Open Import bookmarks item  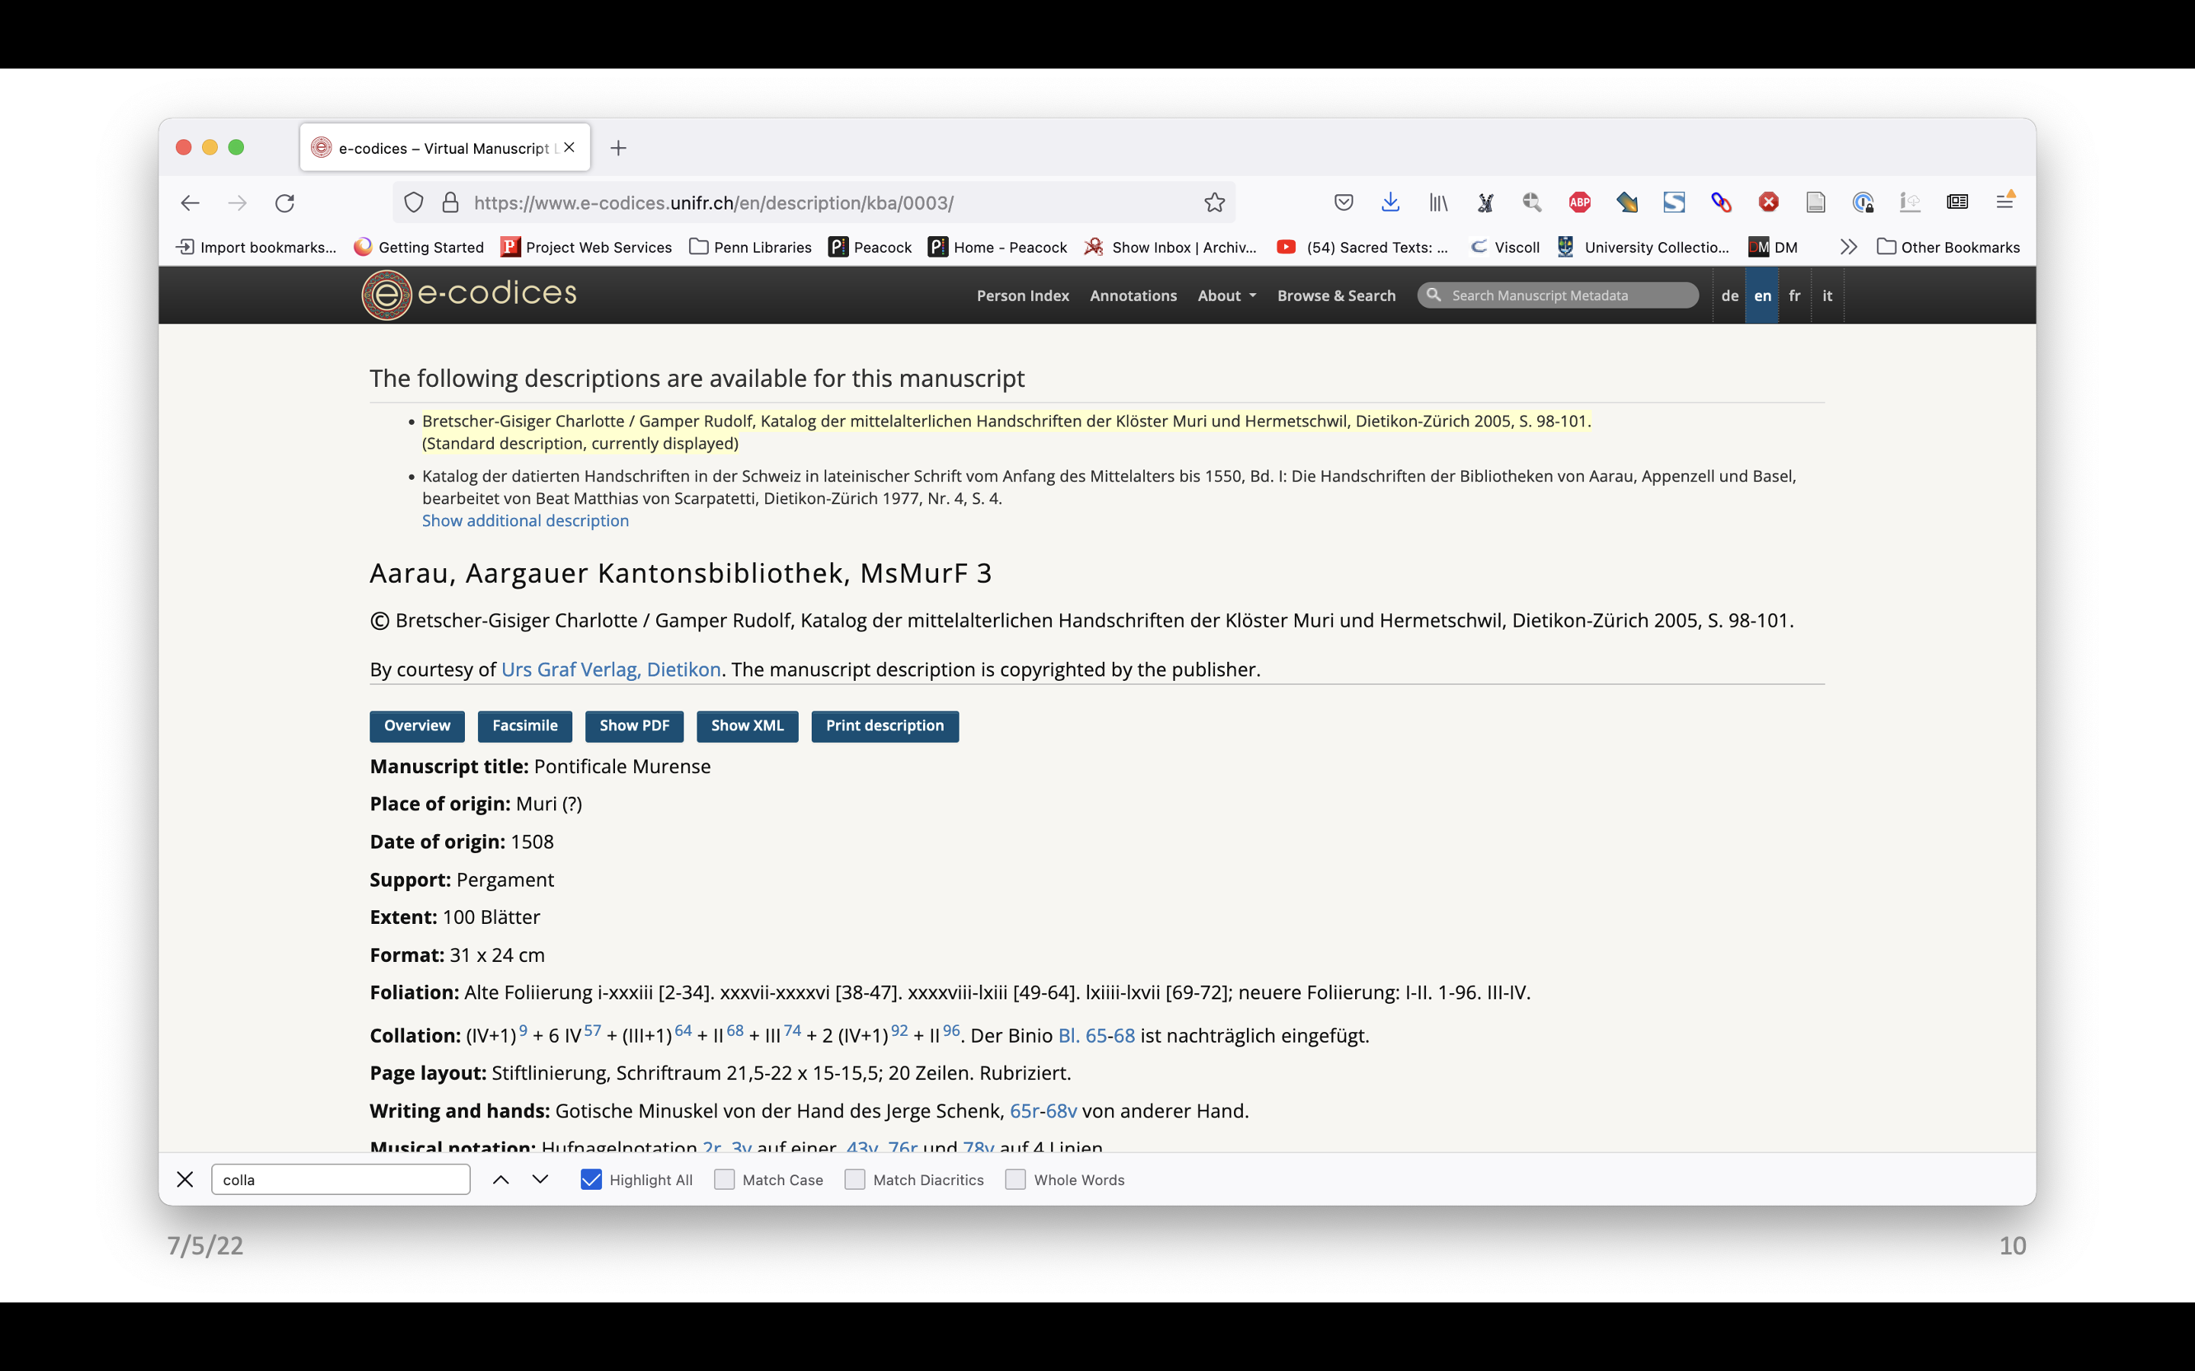coord(257,248)
